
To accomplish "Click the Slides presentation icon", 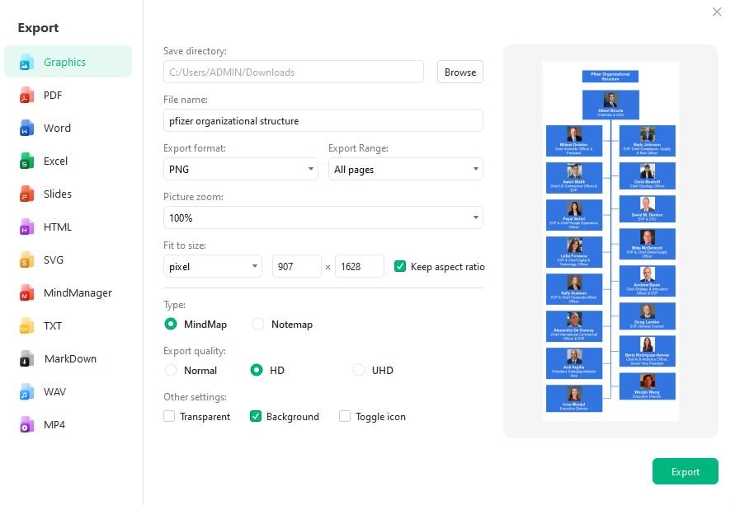I will [x=26, y=194].
